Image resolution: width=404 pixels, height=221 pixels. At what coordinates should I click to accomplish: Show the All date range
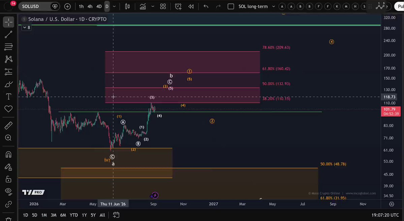tap(102, 215)
